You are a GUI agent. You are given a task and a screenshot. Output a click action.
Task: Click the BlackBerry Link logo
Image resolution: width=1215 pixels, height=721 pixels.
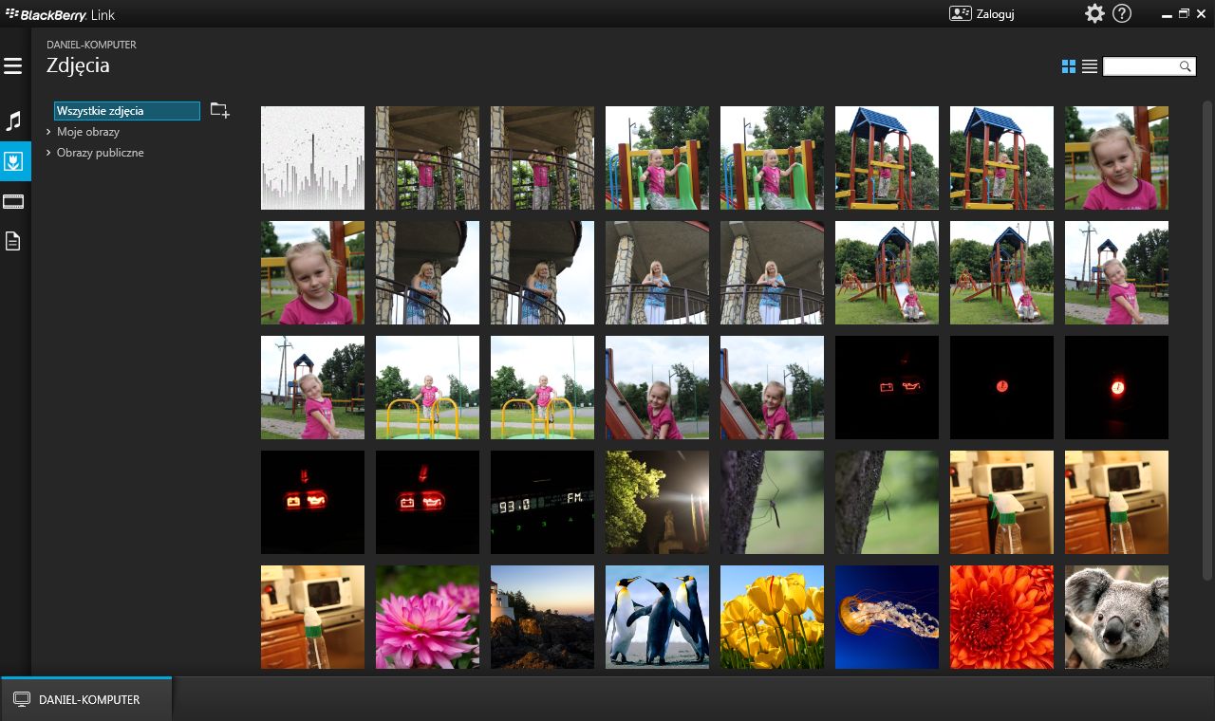click(x=61, y=14)
